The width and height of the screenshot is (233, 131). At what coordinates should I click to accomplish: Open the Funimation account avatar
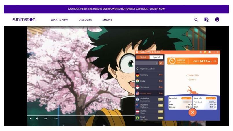pos(217,19)
